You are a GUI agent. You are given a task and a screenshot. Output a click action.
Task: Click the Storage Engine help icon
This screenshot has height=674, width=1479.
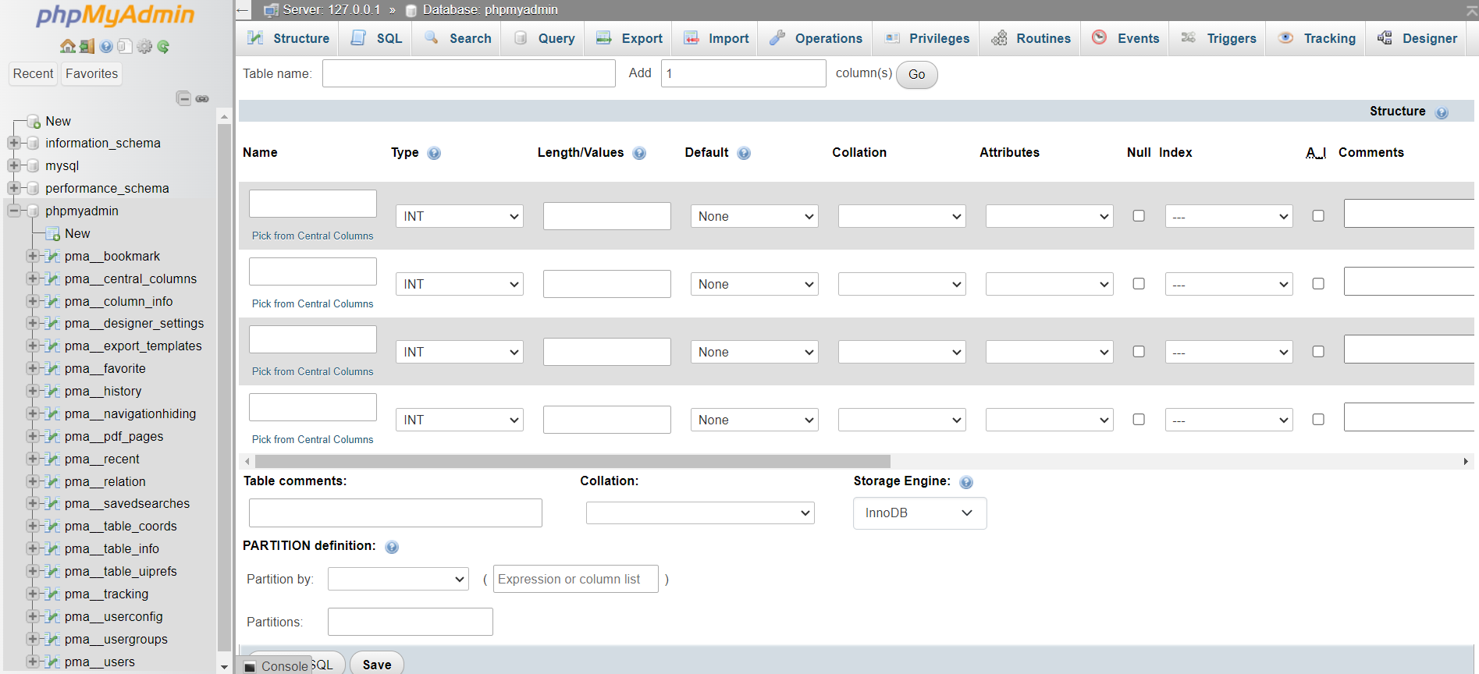pyautogui.click(x=966, y=482)
